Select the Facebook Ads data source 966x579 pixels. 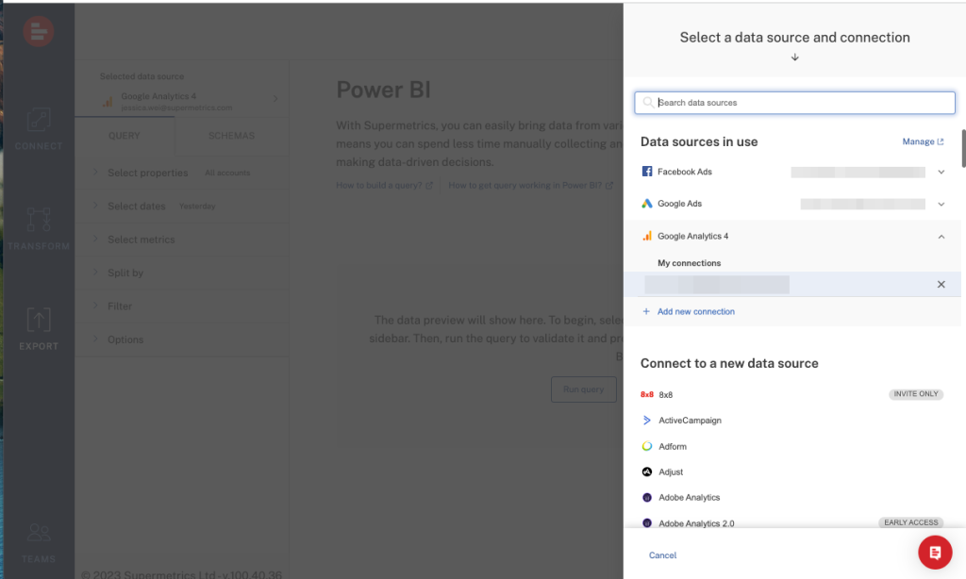point(684,172)
